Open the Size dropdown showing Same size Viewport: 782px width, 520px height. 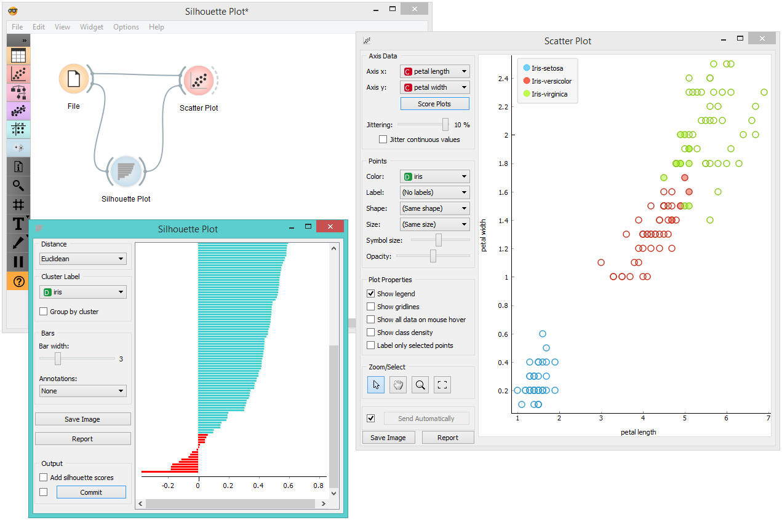[x=434, y=224]
